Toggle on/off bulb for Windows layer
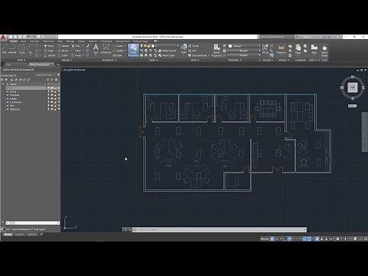This screenshot has height=276, width=368. point(48,109)
